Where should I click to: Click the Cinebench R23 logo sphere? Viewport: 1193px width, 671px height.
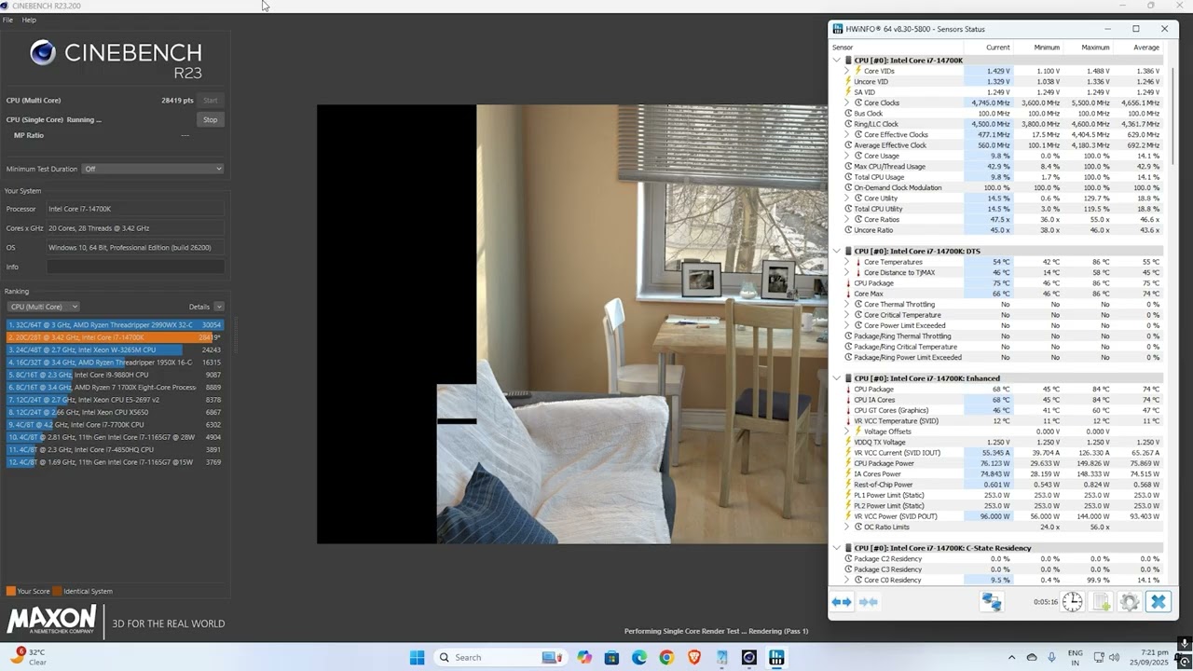[x=43, y=53]
